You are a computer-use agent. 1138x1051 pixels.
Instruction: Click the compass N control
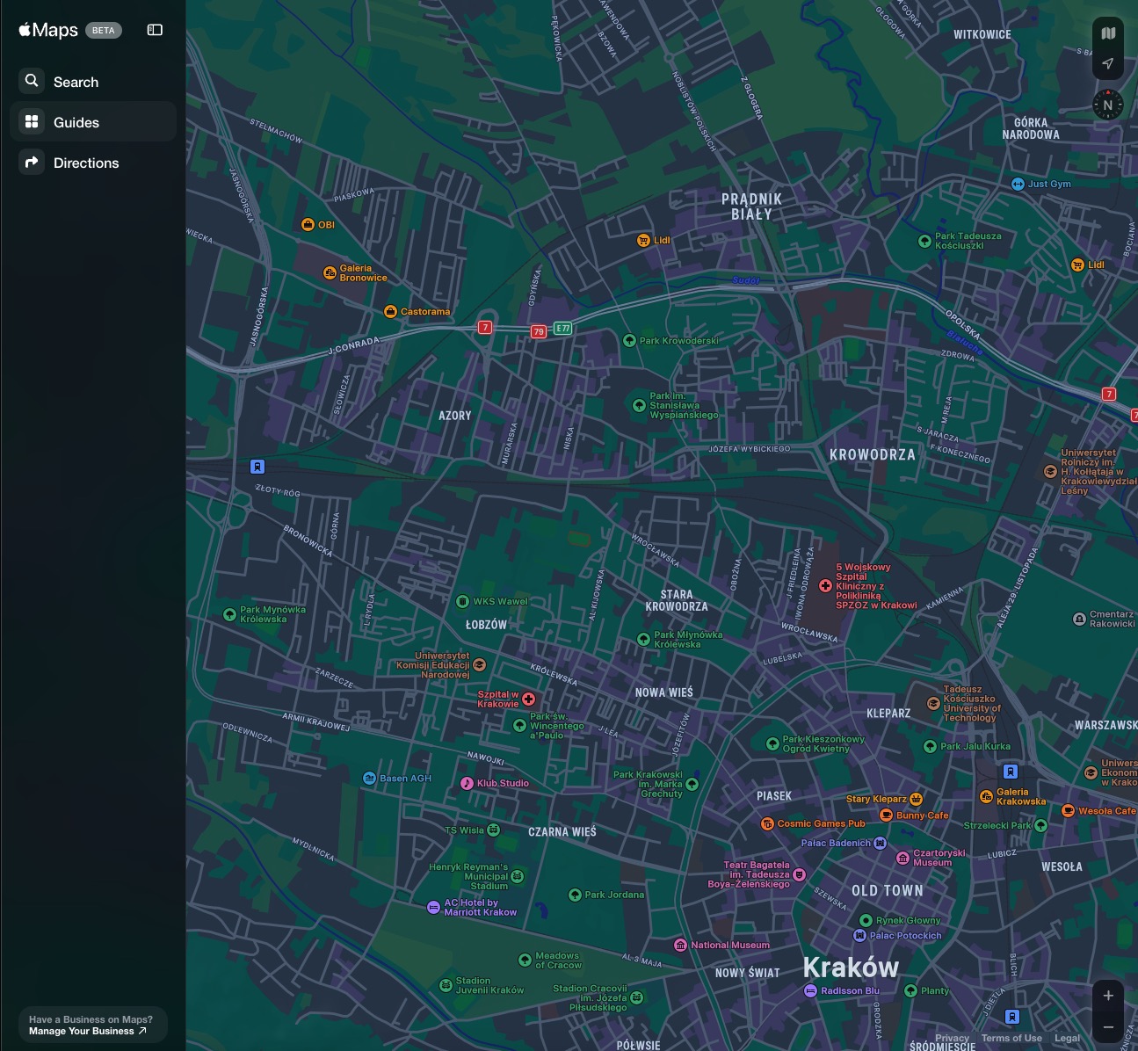point(1108,105)
